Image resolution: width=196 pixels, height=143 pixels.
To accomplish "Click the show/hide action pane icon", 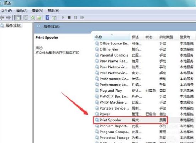I will (54, 18).
